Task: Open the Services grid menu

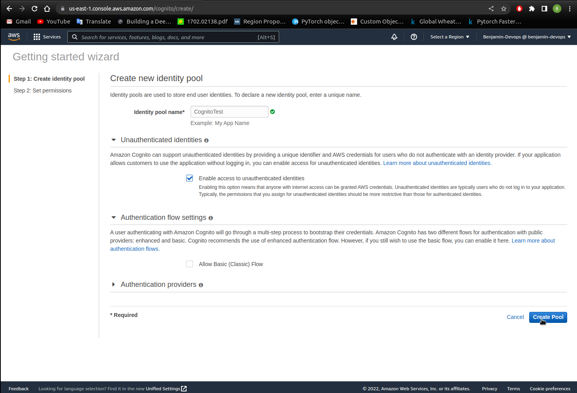Action: coord(47,37)
